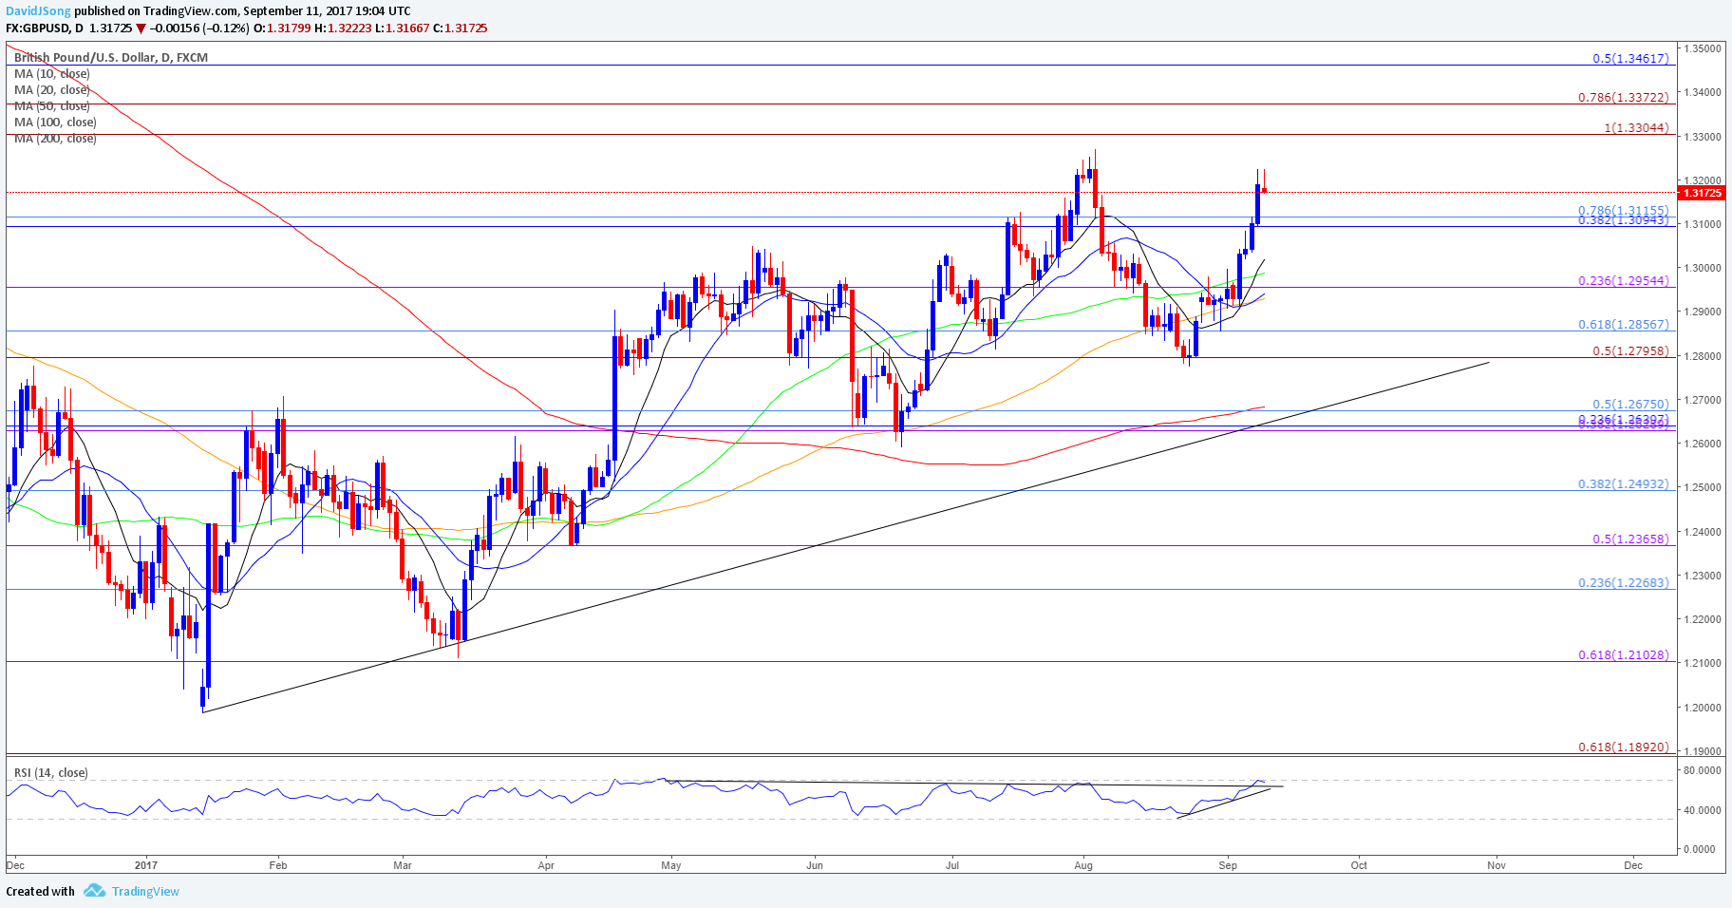
Task: Select the 0.382(1.30943) Fibonacci level label
Action: point(1624,220)
